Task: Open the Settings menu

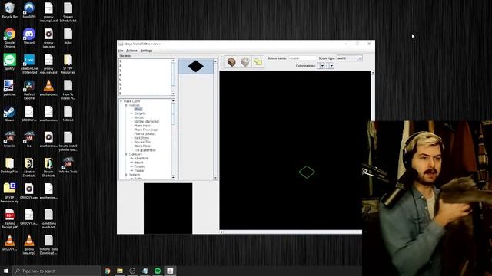Action: (x=146, y=51)
